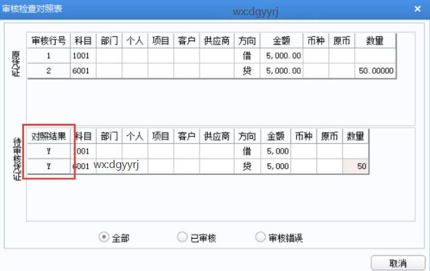Select row 2 cell under 审核行号
Image resolution: width=430 pixels, height=271 pixels.
click(49, 71)
